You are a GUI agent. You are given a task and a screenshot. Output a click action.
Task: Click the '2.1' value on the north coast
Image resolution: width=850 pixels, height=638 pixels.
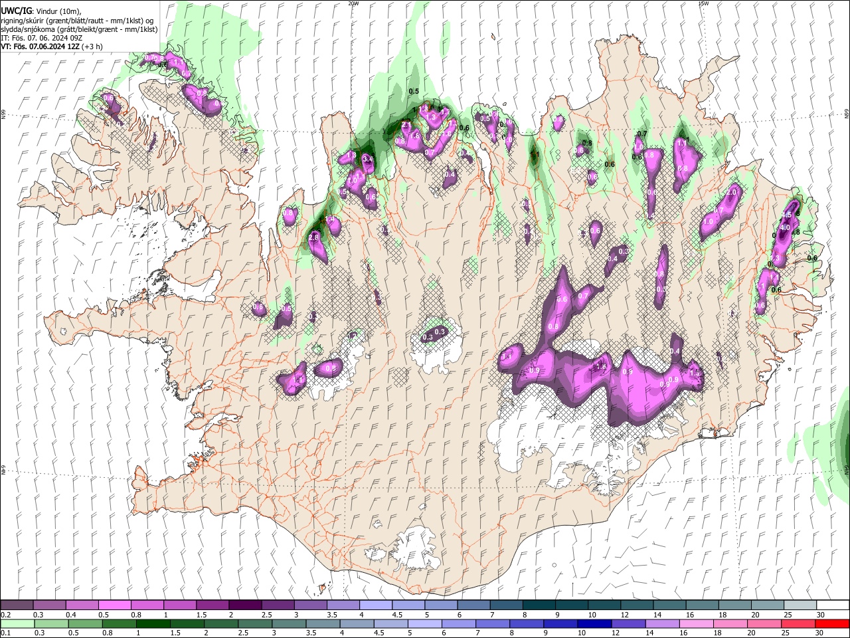tap(406, 124)
